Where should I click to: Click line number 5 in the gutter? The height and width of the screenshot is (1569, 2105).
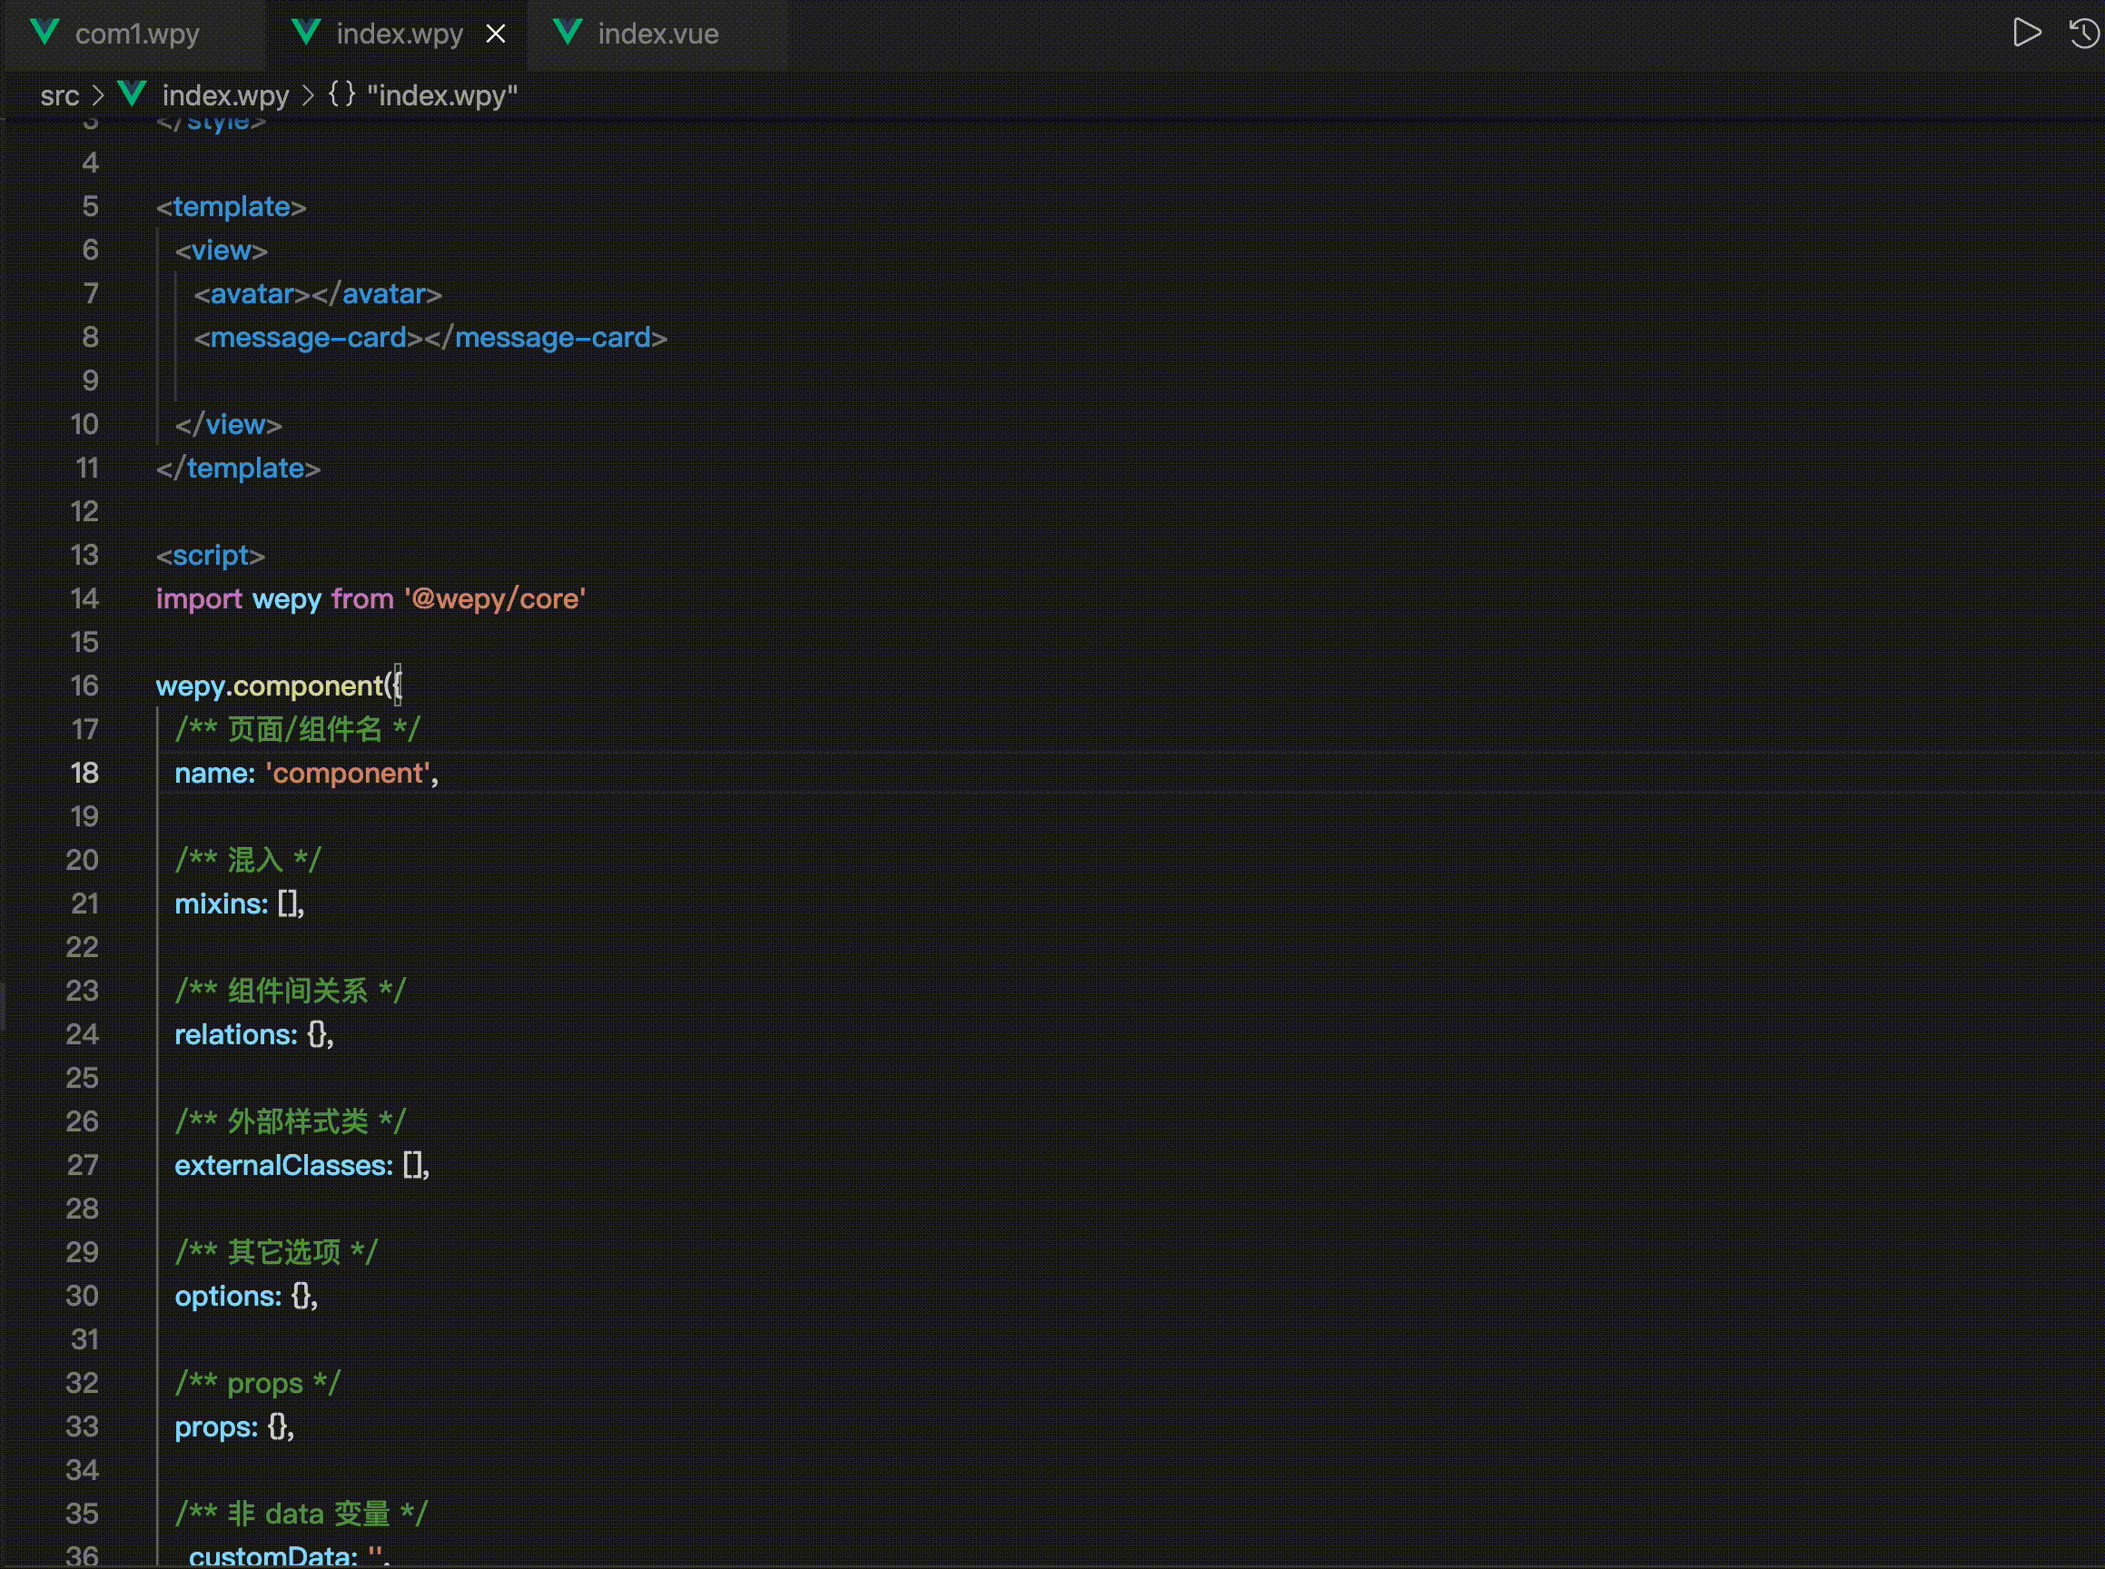click(x=90, y=206)
